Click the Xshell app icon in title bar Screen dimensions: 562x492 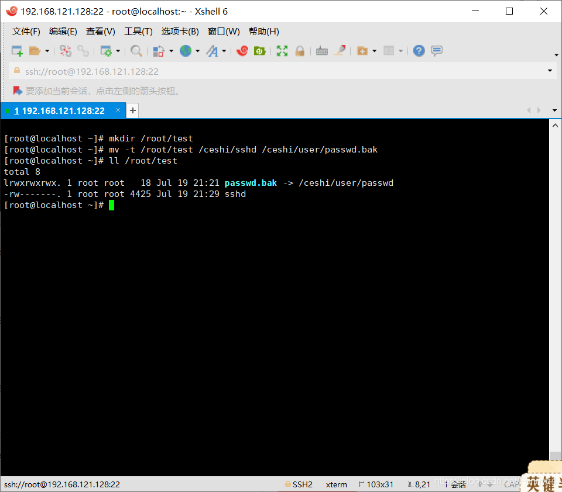tap(12, 12)
